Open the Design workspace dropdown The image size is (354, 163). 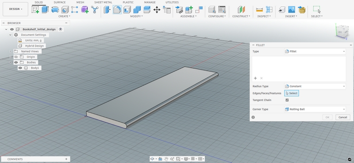coord(15,9)
